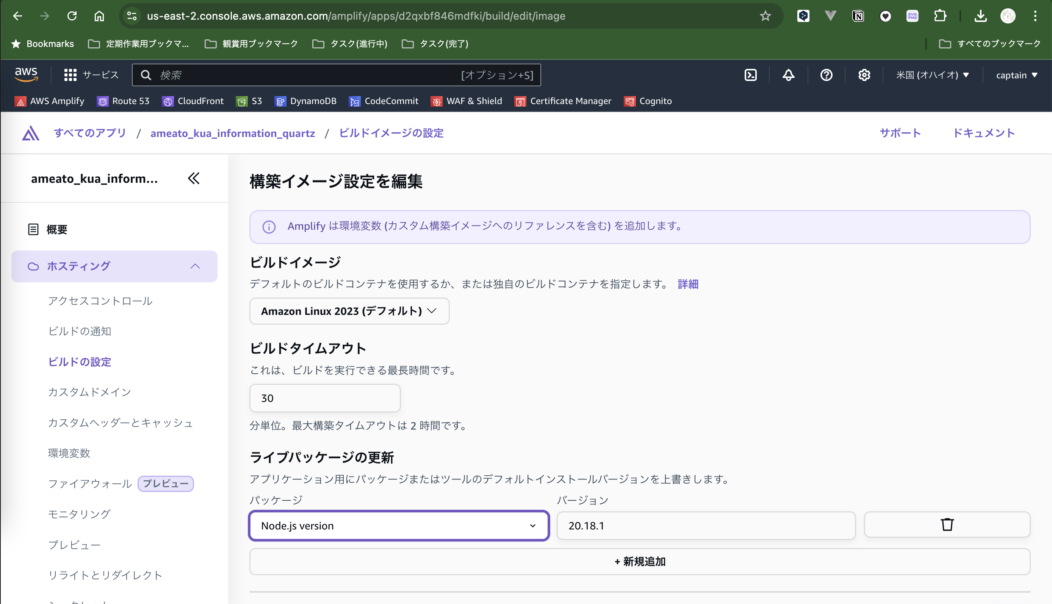This screenshot has width=1052, height=604.
Task: Expand the Node.js version package dropdown
Action: pos(399,526)
